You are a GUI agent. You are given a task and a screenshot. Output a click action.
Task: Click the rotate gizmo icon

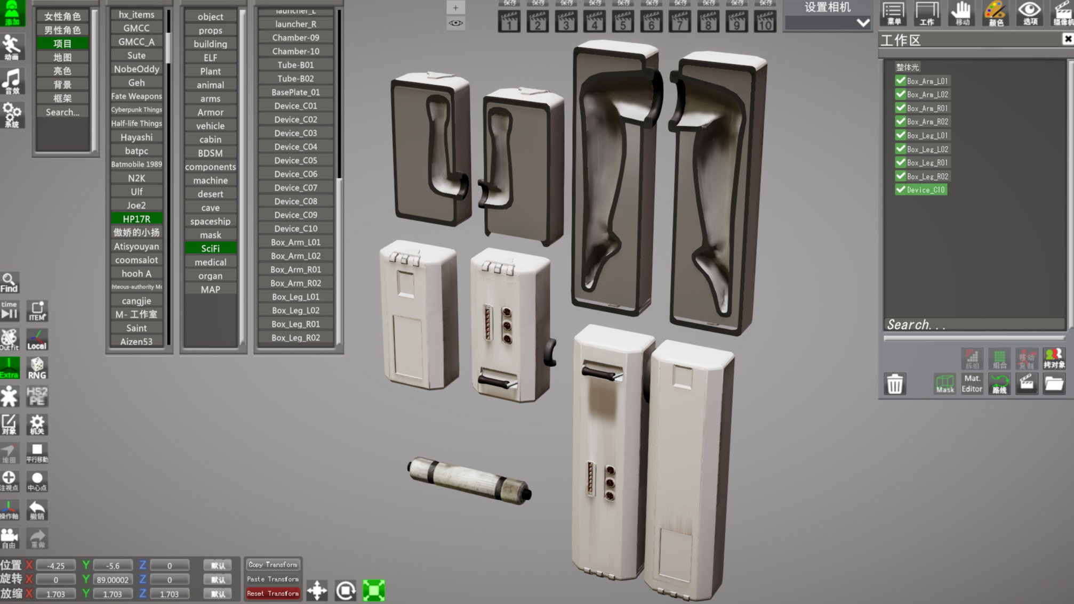pyautogui.click(x=346, y=590)
